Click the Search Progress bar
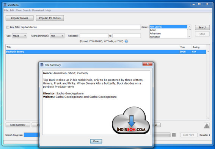Viewport: 215px width, 149px height. tap(97, 135)
